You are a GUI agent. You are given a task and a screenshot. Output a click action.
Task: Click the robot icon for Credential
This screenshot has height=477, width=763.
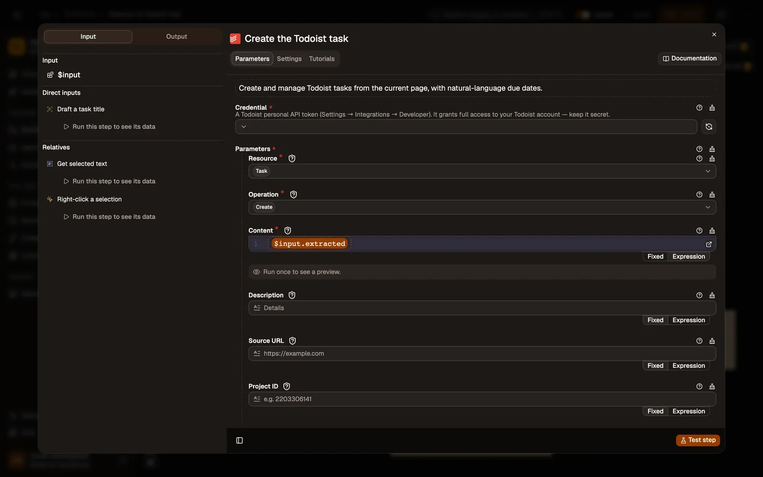tap(712, 108)
